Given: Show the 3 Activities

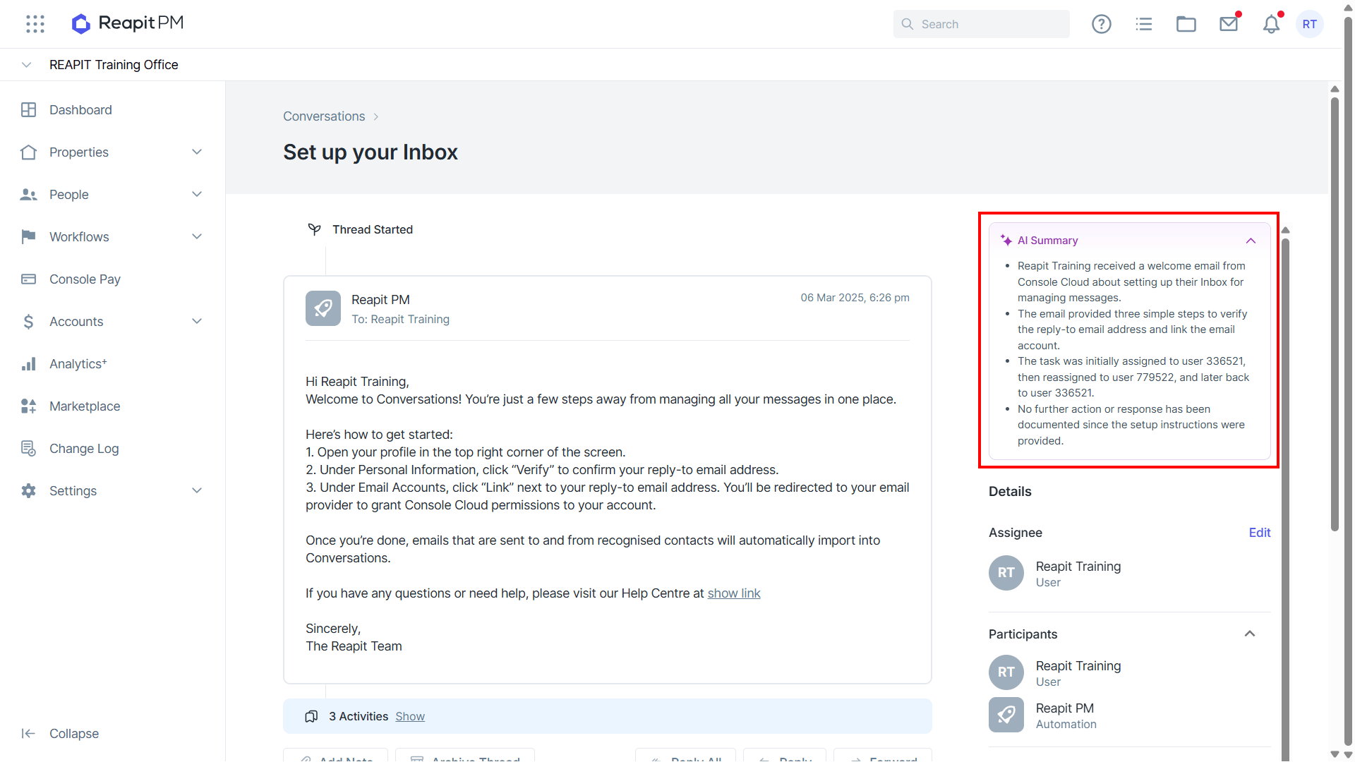Looking at the screenshot, I should 410,716.
